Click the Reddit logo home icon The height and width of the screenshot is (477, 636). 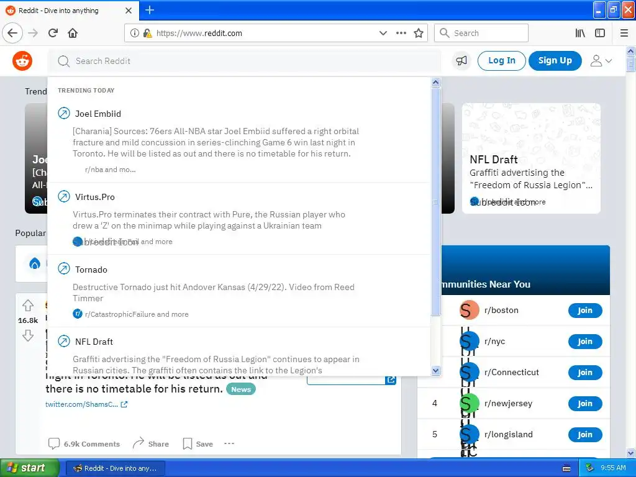(x=22, y=61)
